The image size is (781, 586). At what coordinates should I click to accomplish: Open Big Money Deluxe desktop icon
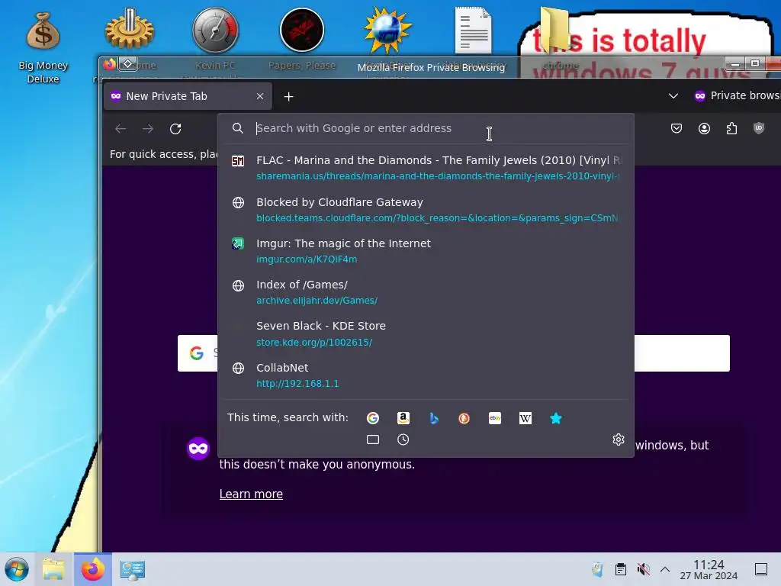click(43, 47)
